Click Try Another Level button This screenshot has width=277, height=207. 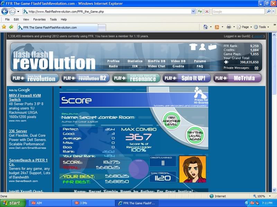(172, 118)
